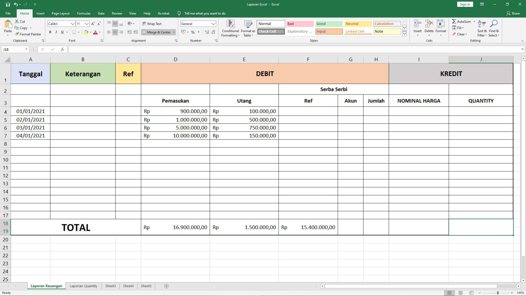Click the Sign in button
The image size is (526, 296).
(x=465, y=4)
